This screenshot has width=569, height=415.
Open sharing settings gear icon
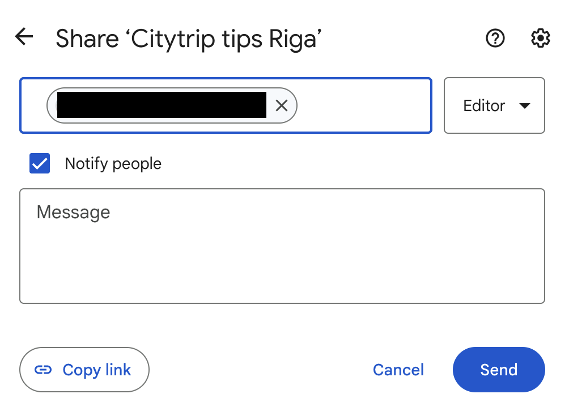540,38
